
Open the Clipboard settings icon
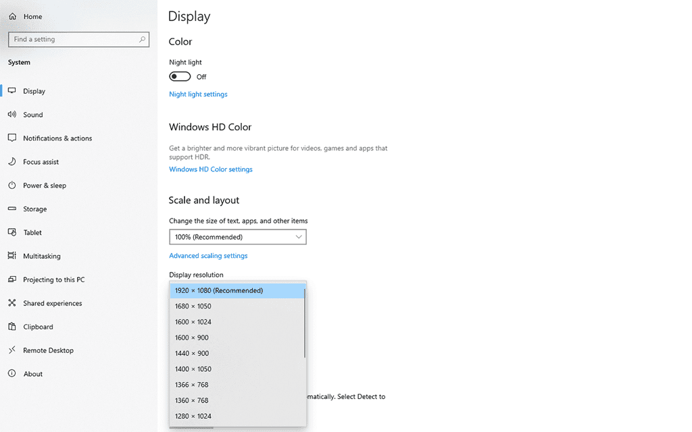click(13, 326)
